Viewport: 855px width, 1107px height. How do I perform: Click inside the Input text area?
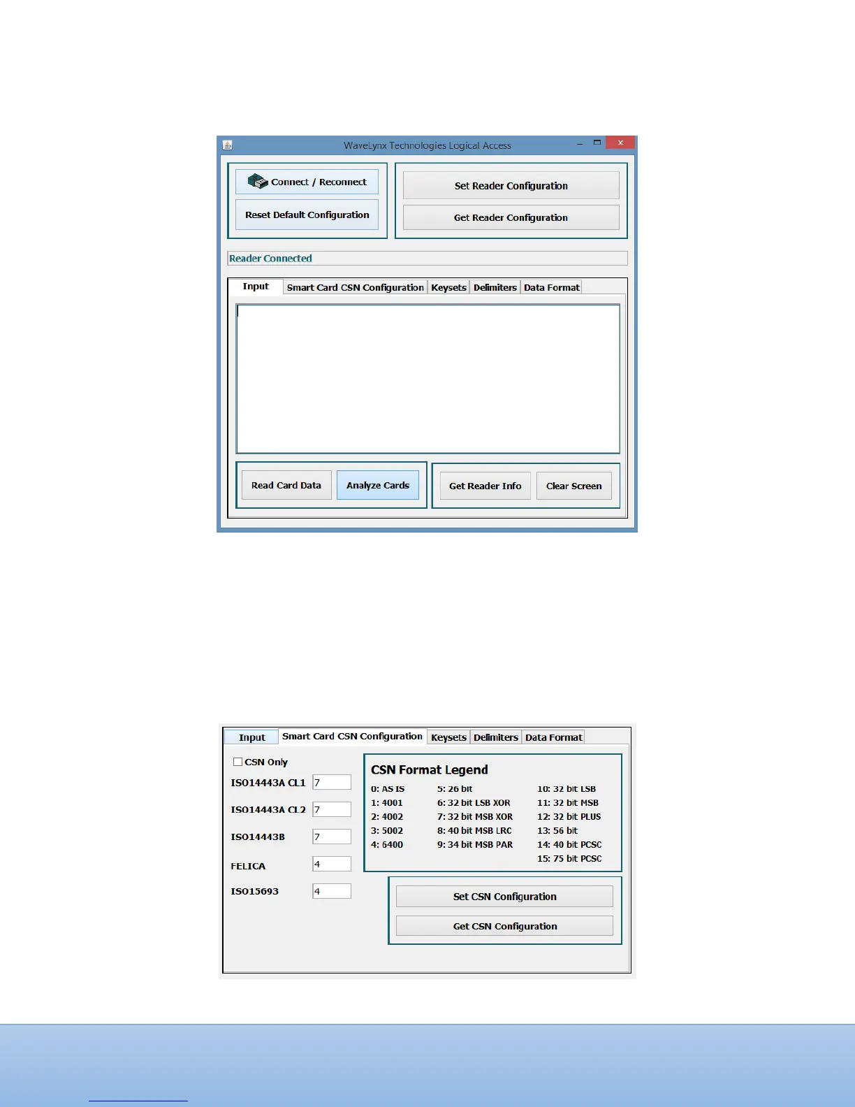(428, 379)
